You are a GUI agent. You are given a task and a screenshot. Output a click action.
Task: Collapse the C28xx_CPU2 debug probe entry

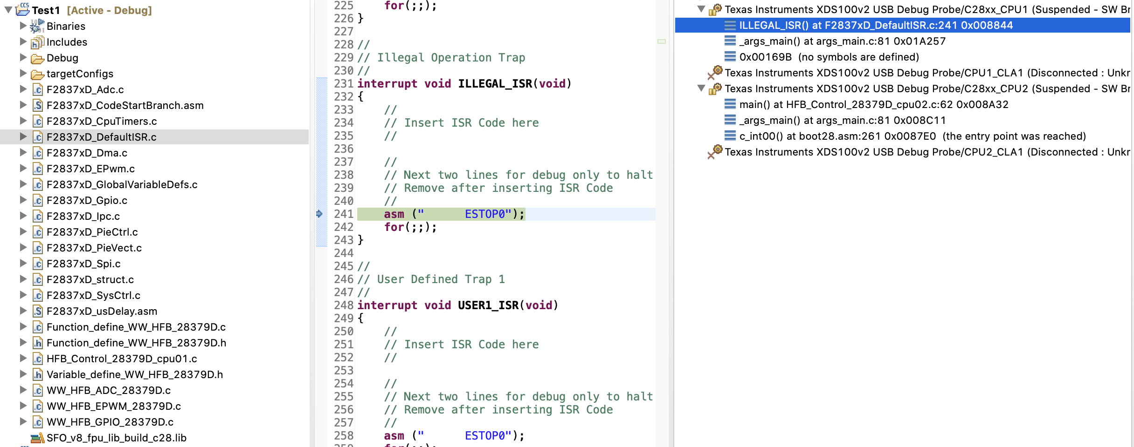pos(700,88)
